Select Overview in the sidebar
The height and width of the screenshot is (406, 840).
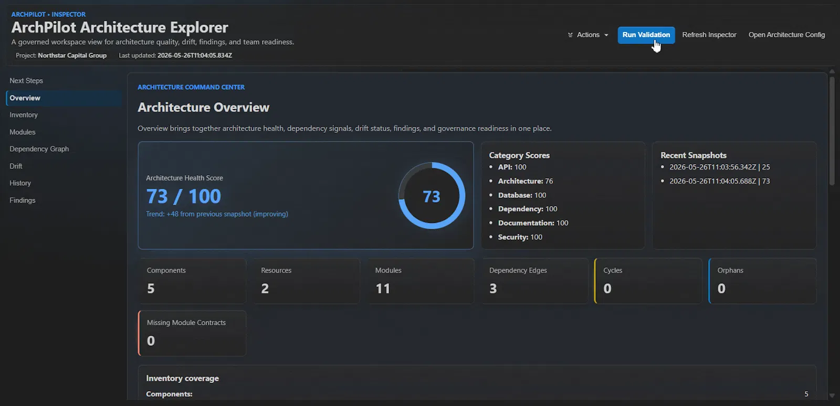63,98
